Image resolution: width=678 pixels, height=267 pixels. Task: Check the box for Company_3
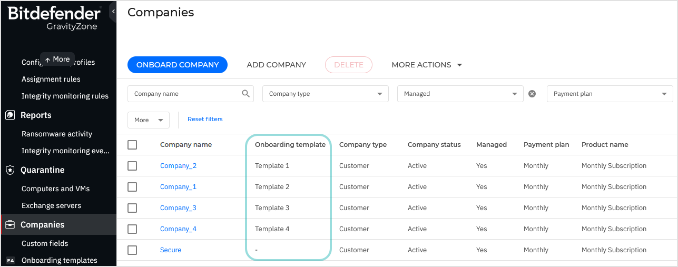pyautogui.click(x=132, y=207)
